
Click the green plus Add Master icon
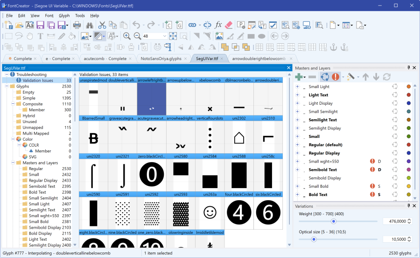(x=299, y=77)
